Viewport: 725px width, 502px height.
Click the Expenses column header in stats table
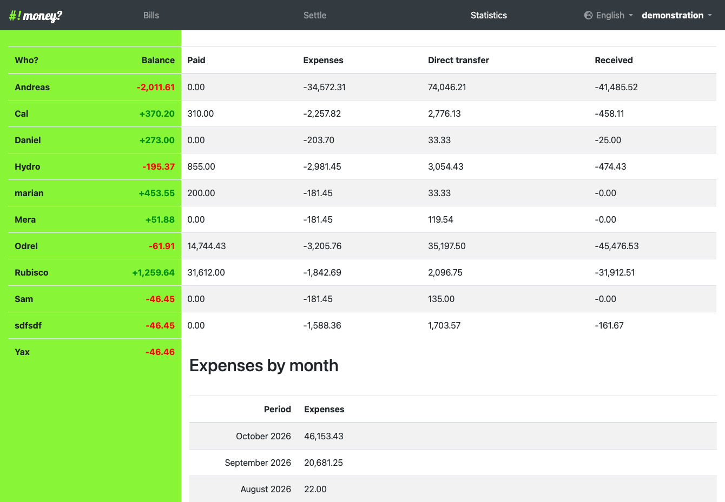(323, 60)
